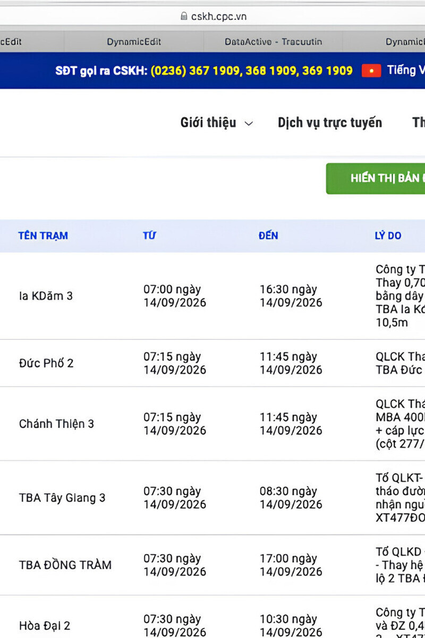This screenshot has width=425, height=638.
Task: Click the reason text for TBA ĐỒNG TRÀM
Action: coord(400,565)
